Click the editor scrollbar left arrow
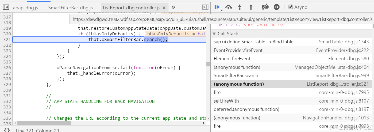The image size is (374, 132). coord(14,123)
